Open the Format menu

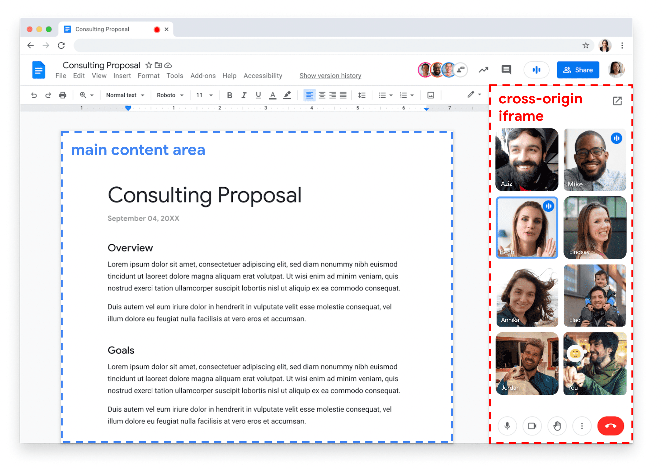tap(149, 77)
